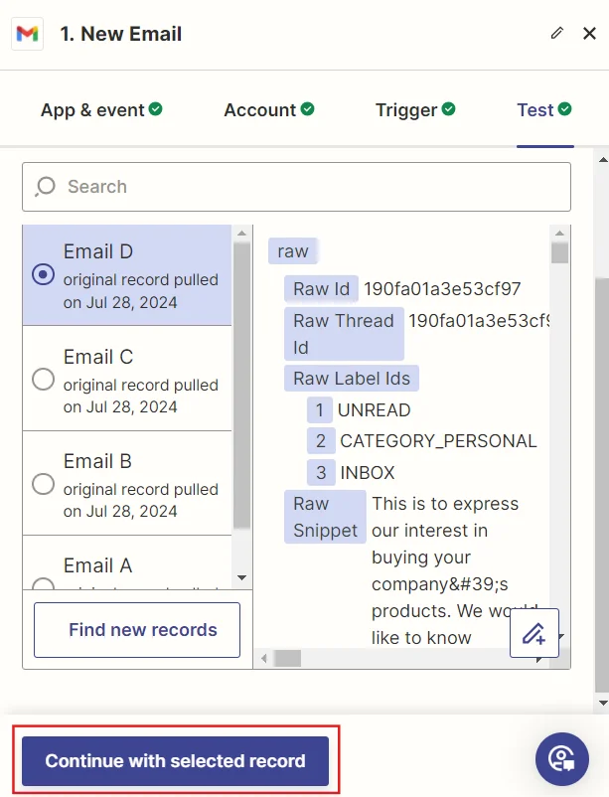Click the Gmail app icon

(x=28, y=34)
